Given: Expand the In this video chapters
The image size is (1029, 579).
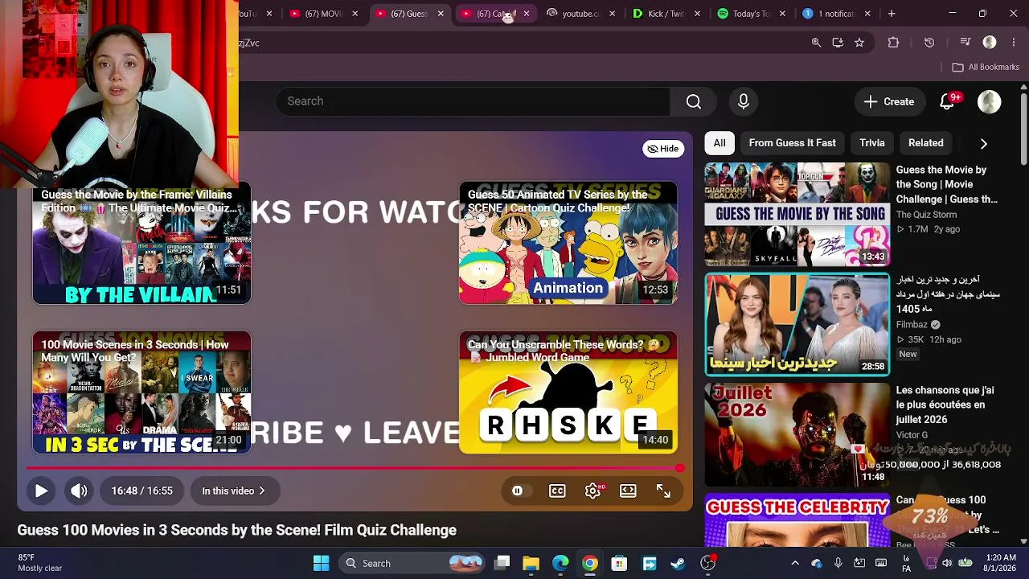Looking at the screenshot, I should coord(233,491).
